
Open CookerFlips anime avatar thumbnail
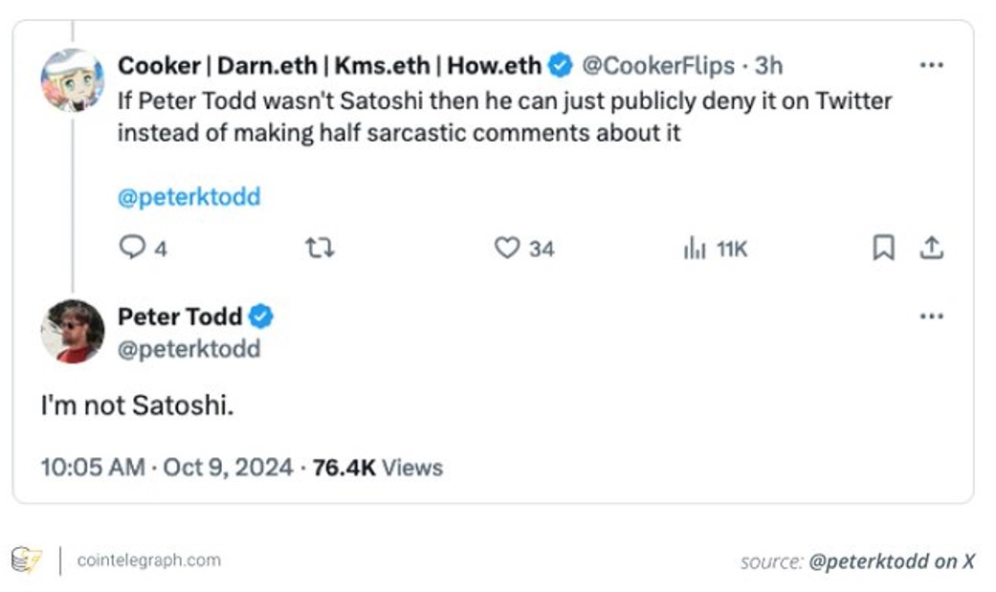click(x=72, y=80)
